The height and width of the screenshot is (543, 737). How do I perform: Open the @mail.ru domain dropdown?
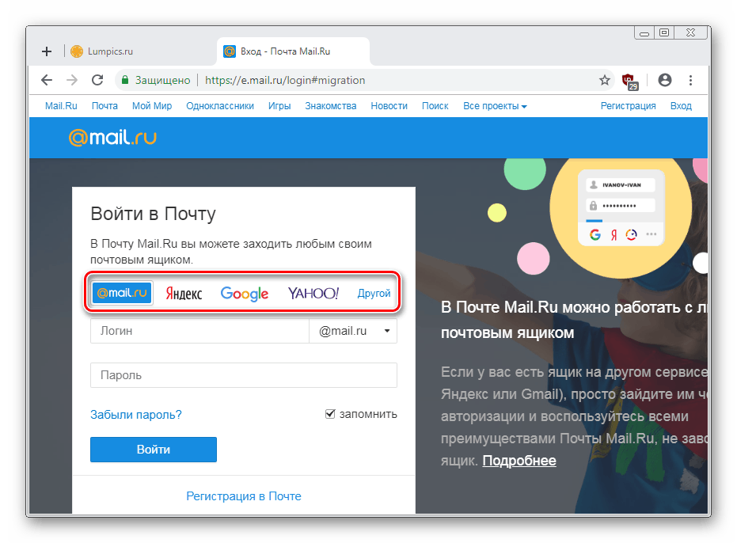point(353,331)
